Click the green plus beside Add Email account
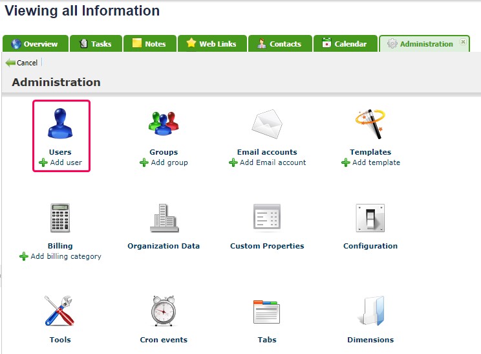This screenshot has height=354, width=481. click(x=233, y=162)
